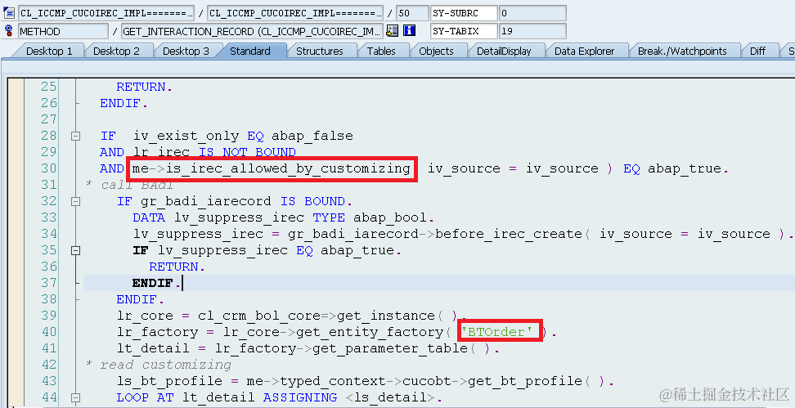795x408 pixels.
Task: Click abap_true at the end of line 30
Action: pyautogui.click(x=685, y=168)
